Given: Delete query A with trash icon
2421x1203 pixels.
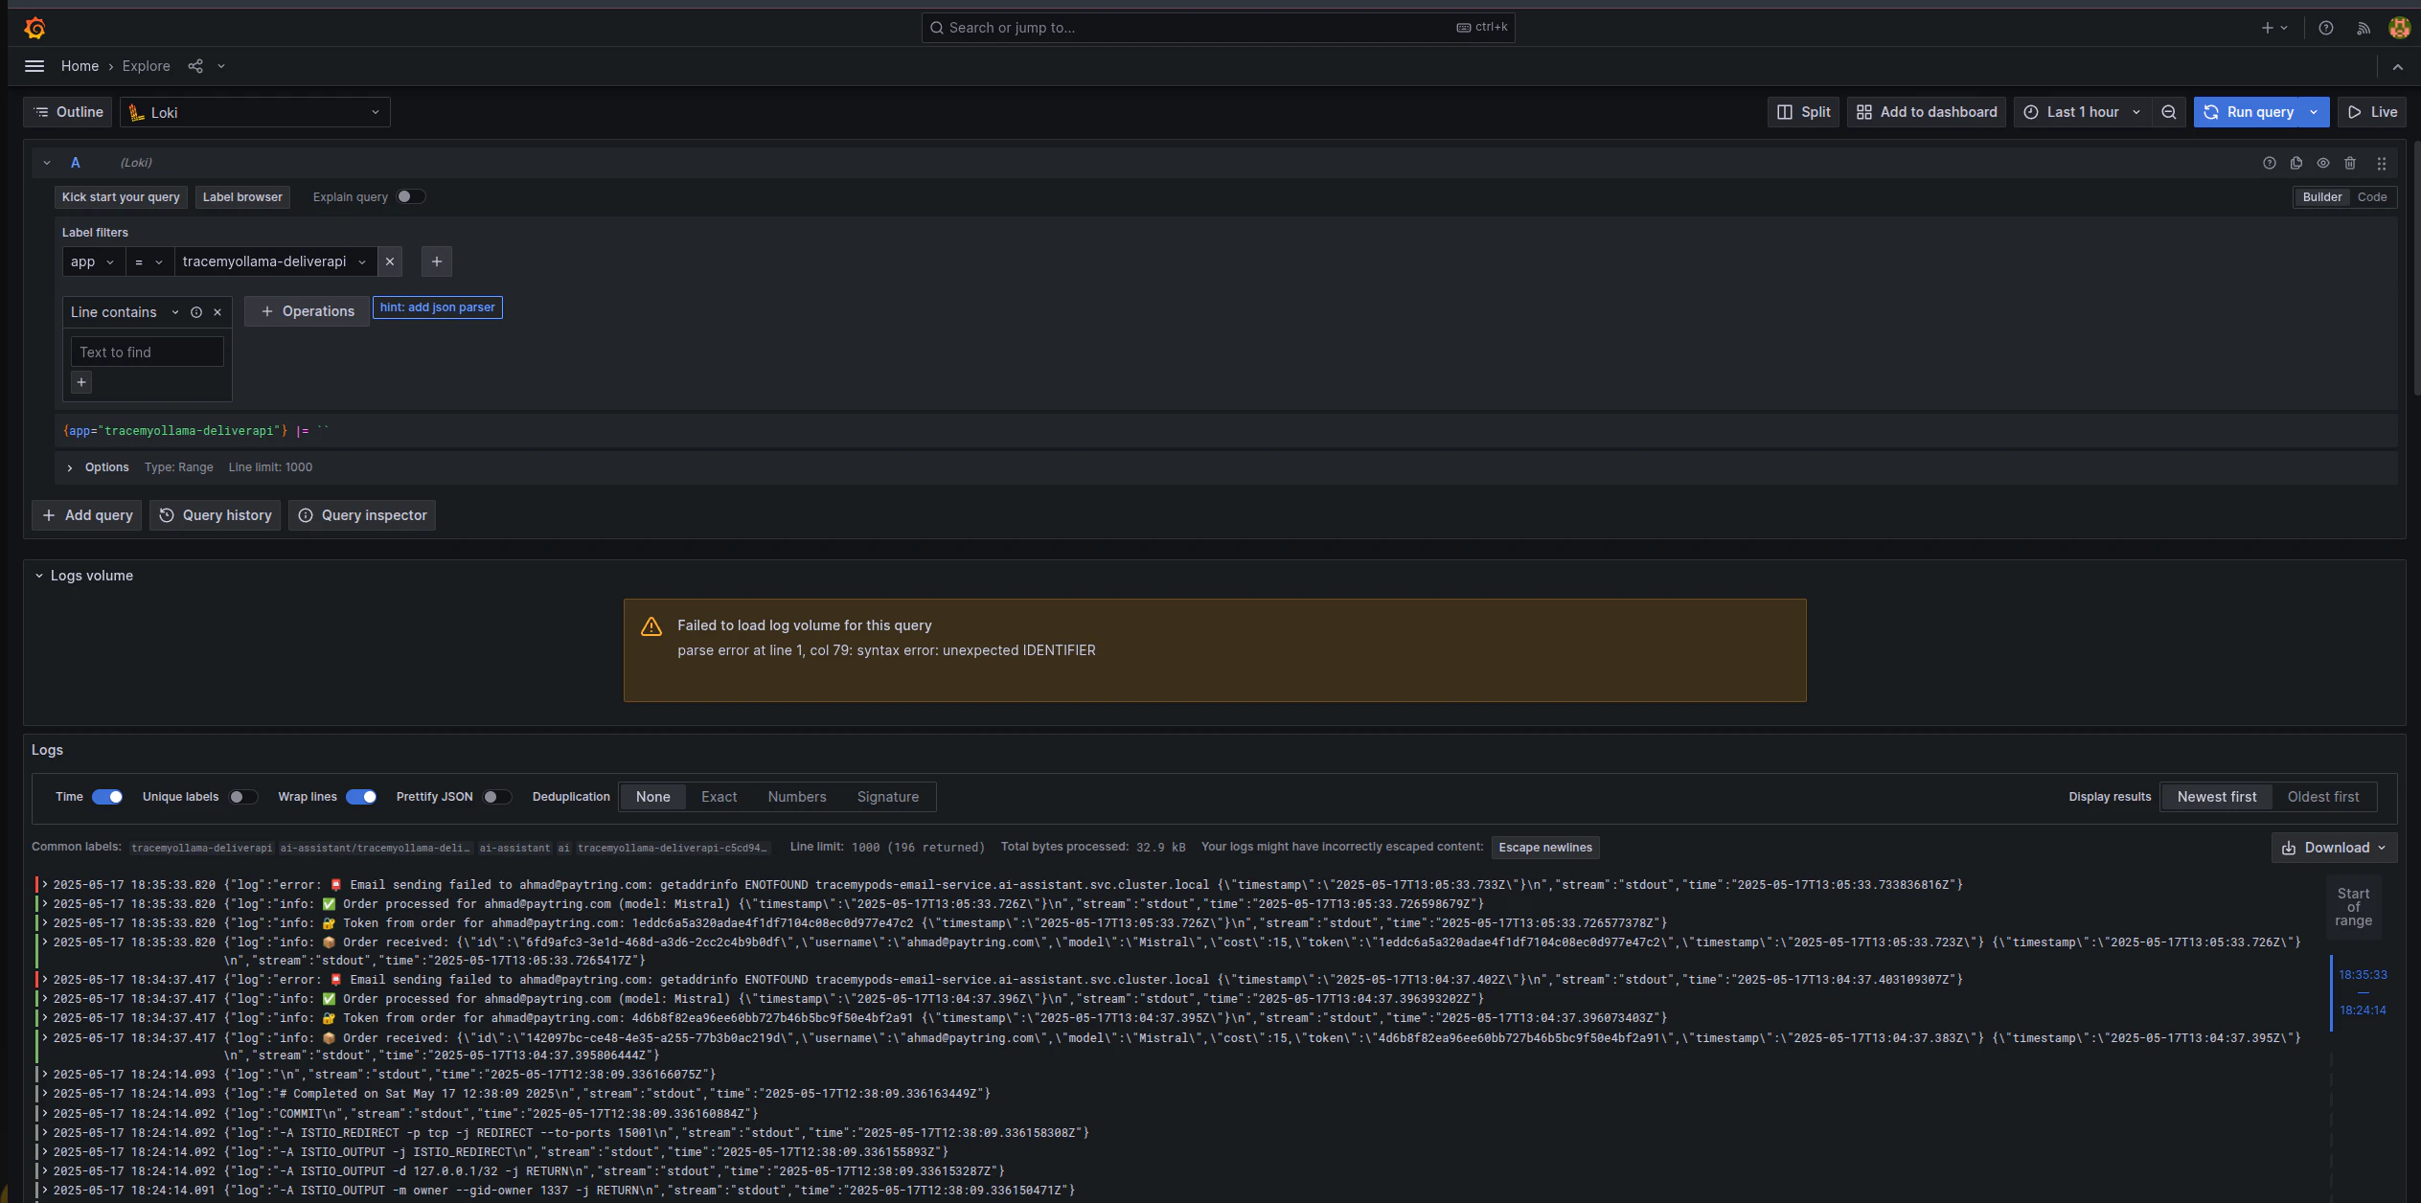Looking at the screenshot, I should [2350, 163].
